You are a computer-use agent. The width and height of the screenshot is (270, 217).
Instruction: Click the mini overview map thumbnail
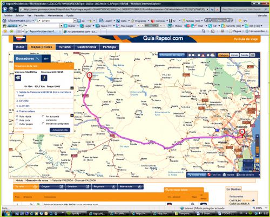pos(248,165)
